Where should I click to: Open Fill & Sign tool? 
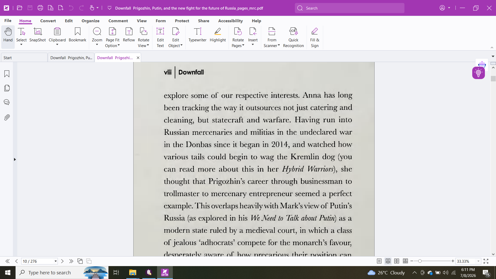pyautogui.click(x=314, y=37)
